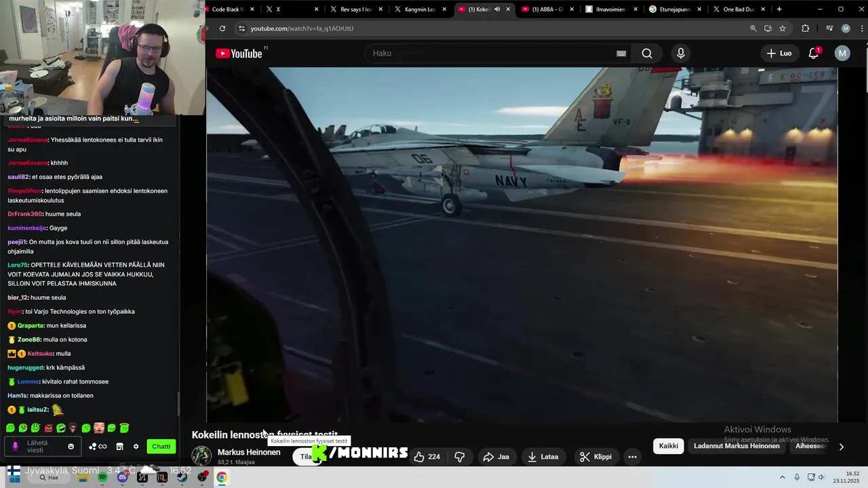This screenshot has width=868, height=488.
Task: Show hidden system tray icons chevron
Action: tap(782, 477)
